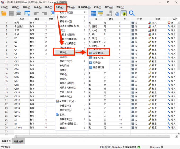
Task: Click the Redo arrow icon
Action: tap(44, 14)
